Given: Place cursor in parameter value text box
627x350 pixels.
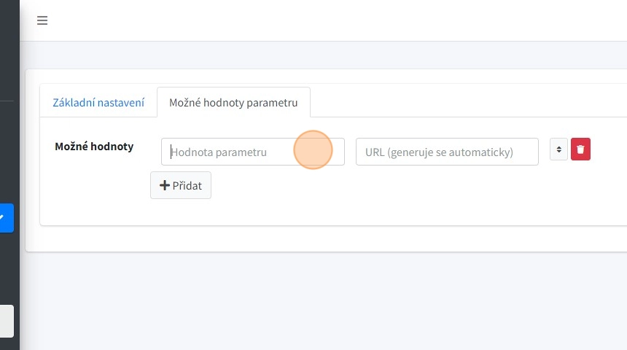Looking at the screenshot, I should (252, 152).
